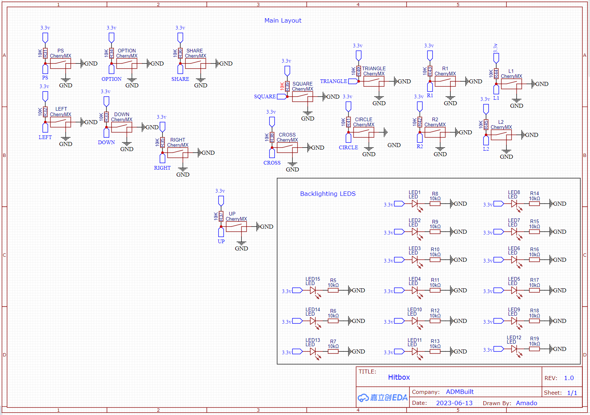
Task: Click the Hitbox title field
Action: (x=399, y=378)
